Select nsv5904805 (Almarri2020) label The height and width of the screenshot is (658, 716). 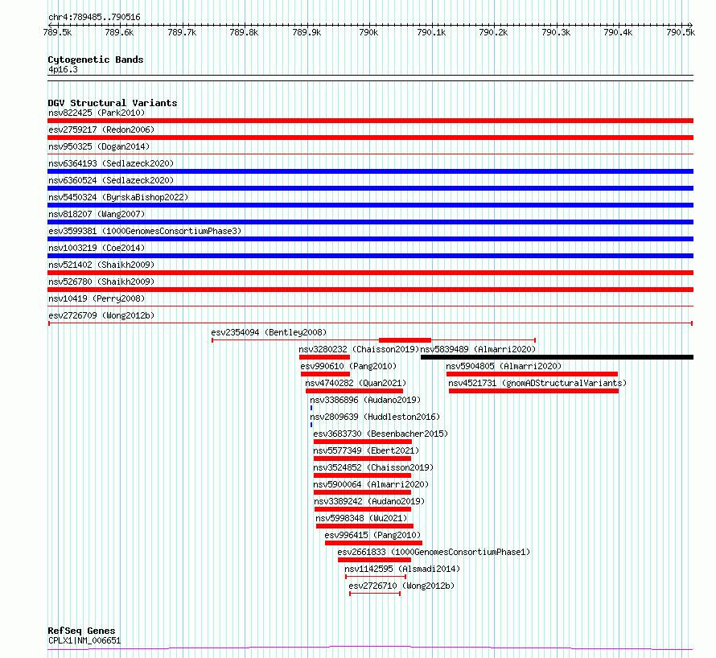coord(504,366)
